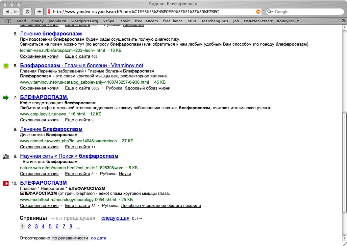Sort results 'по дате'
Screen dimensions: 347x246
point(99,238)
